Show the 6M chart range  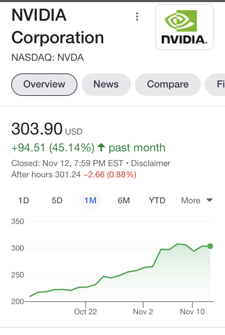(x=124, y=201)
